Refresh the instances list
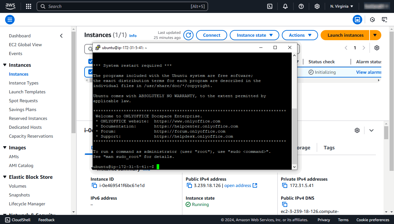 (x=188, y=35)
